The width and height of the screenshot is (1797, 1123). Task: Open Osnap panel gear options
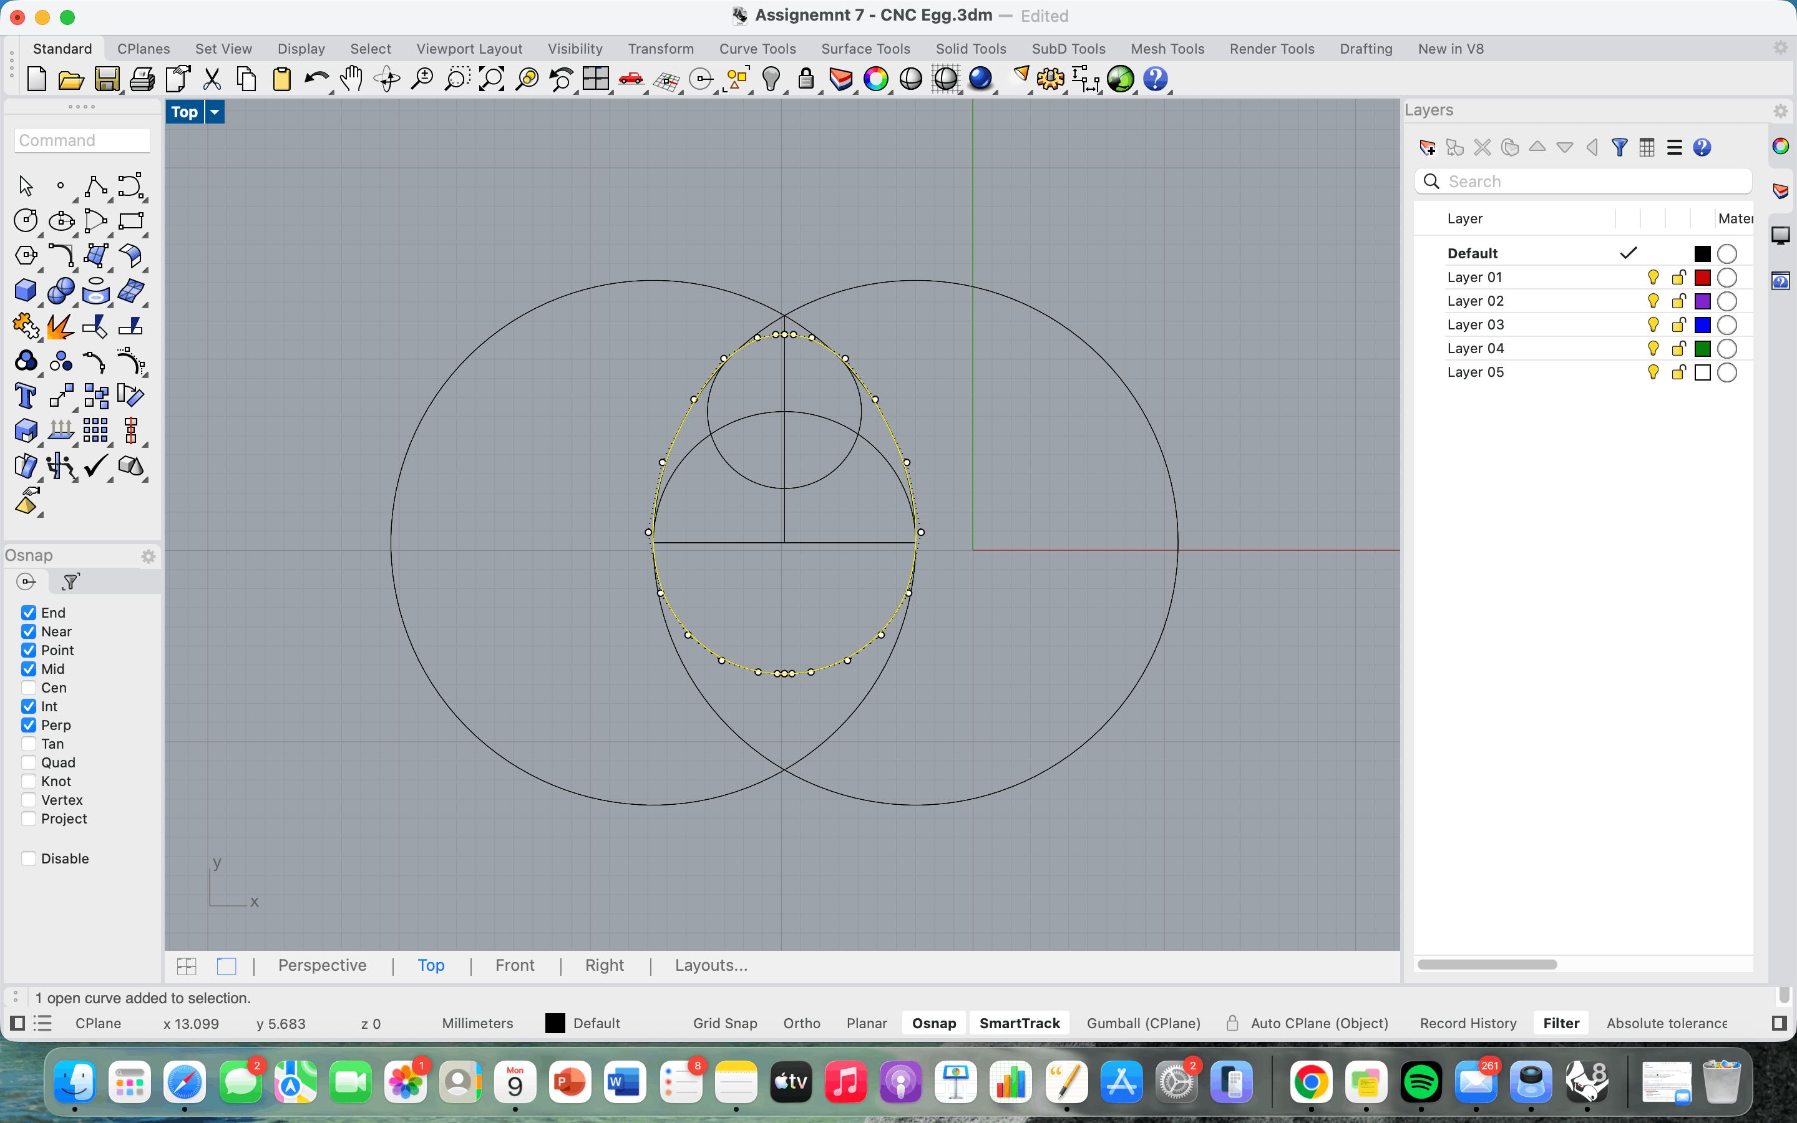pyautogui.click(x=148, y=557)
